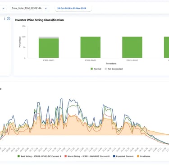
Task: Toggle the Normal legend entry
Action: pos(96,69)
